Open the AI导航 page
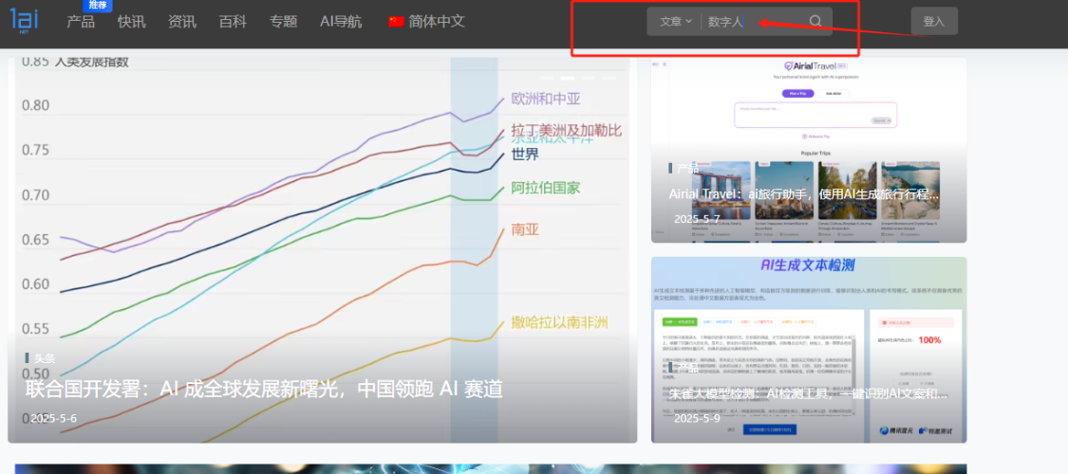This screenshot has width=1068, height=474. click(341, 22)
